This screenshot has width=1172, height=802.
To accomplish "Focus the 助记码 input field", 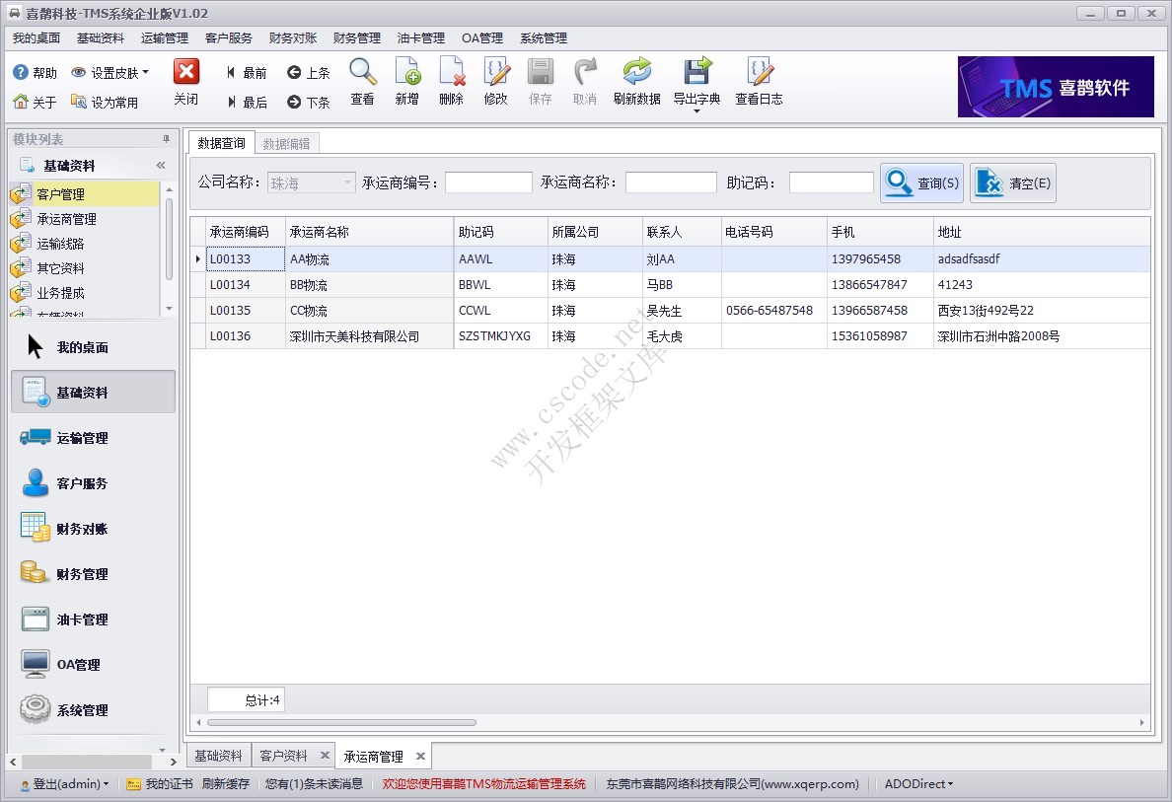I will pos(832,182).
